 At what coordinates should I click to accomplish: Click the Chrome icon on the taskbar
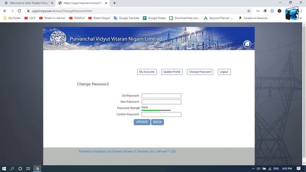point(37,169)
